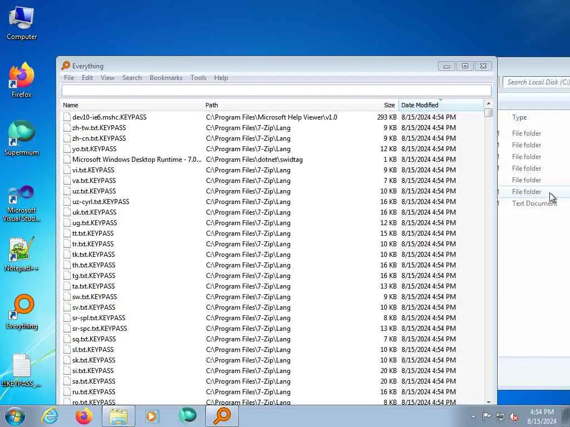Select the sk.txt.KEYPASS file name

pyautogui.click(x=94, y=360)
